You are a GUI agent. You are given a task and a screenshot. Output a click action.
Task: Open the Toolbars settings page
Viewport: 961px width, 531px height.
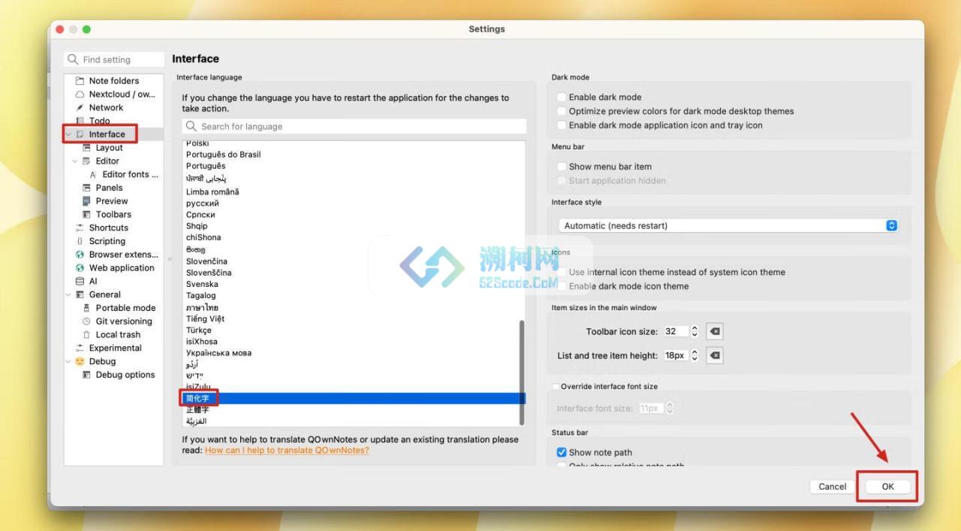pyautogui.click(x=113, y=215)
